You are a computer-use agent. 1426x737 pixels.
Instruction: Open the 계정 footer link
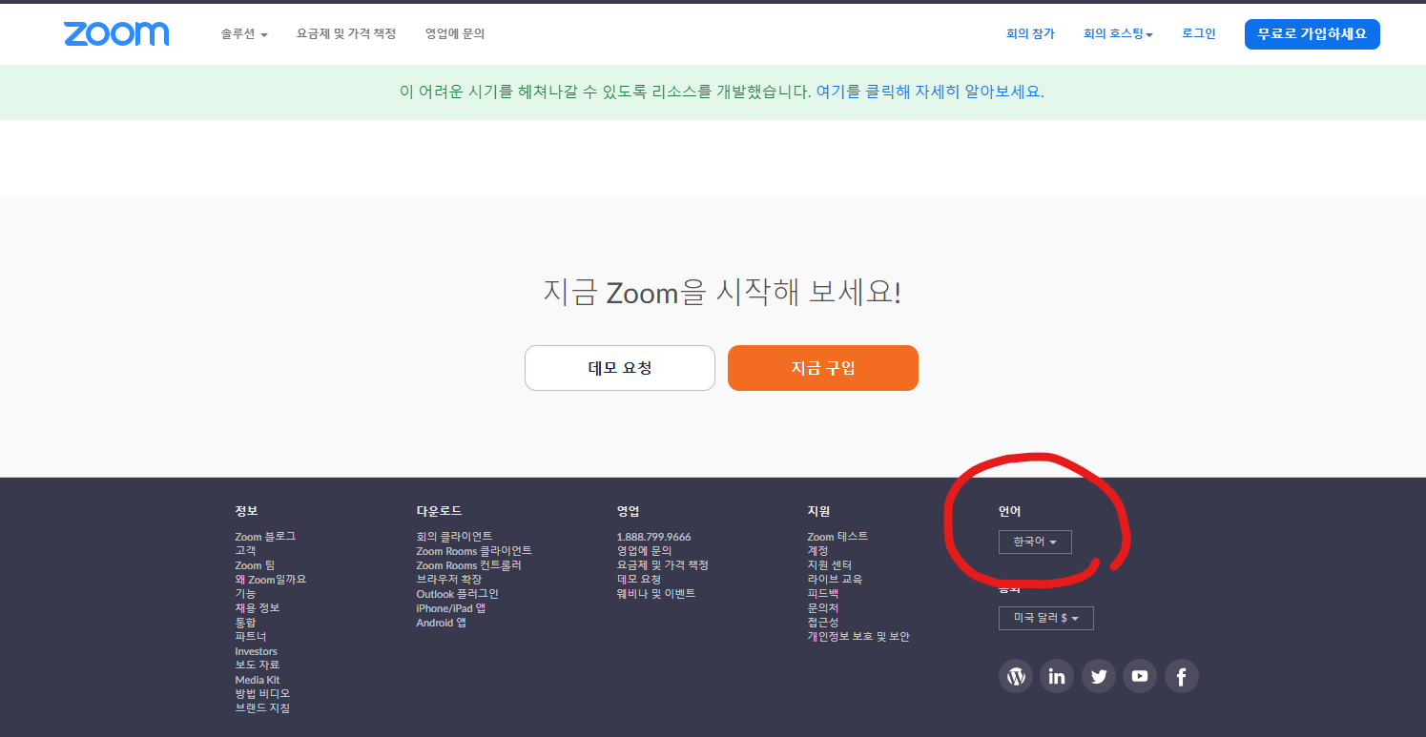coord(817,551)
